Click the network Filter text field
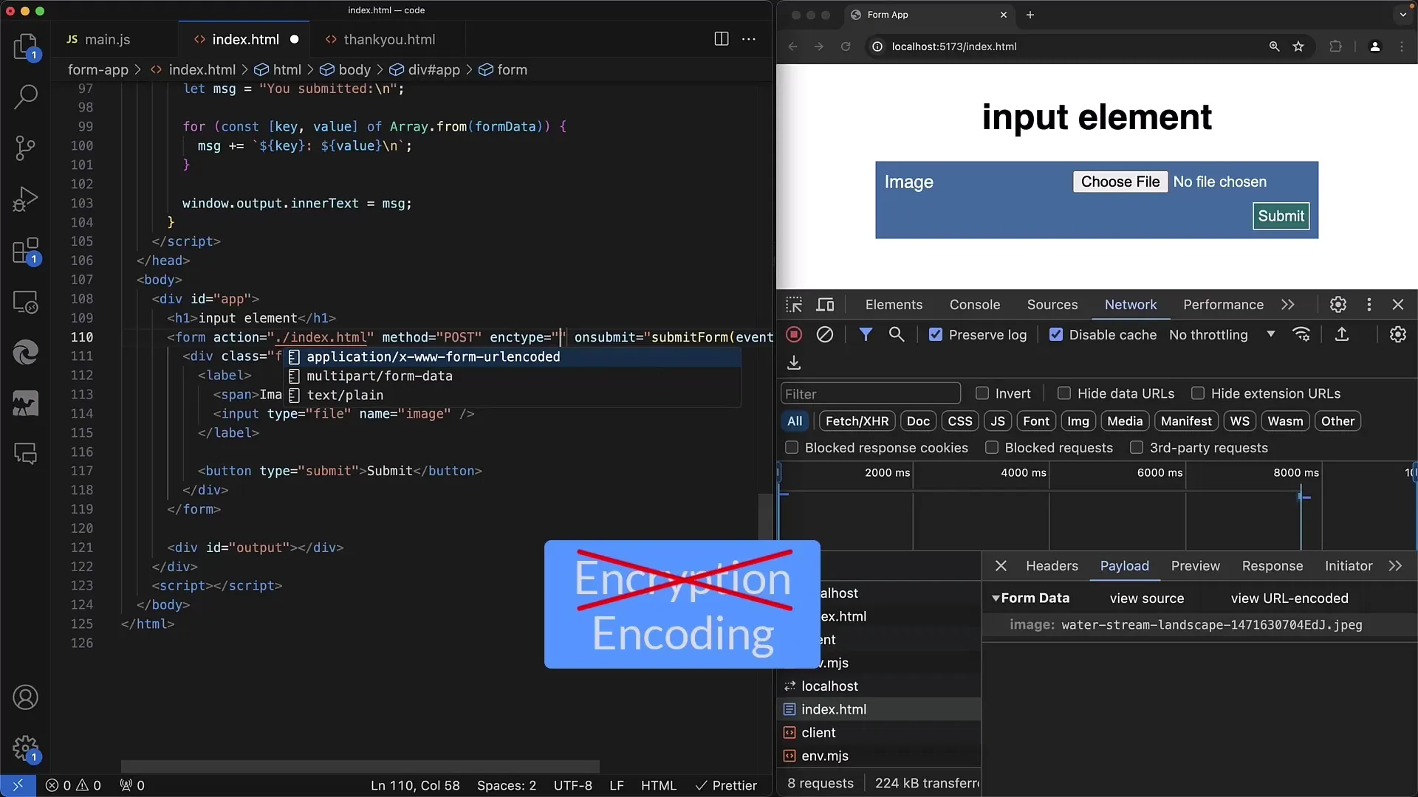1418x797 pixels. click(x=870, y=394)
